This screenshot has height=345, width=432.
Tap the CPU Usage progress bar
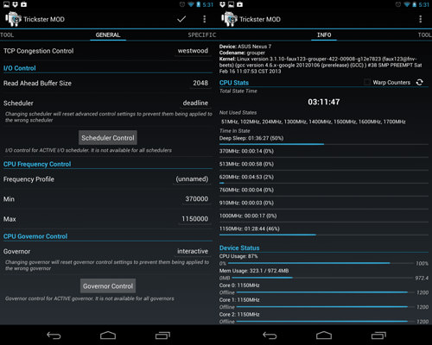pos(321,263)
